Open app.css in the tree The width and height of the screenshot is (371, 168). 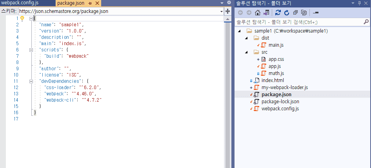276,59
